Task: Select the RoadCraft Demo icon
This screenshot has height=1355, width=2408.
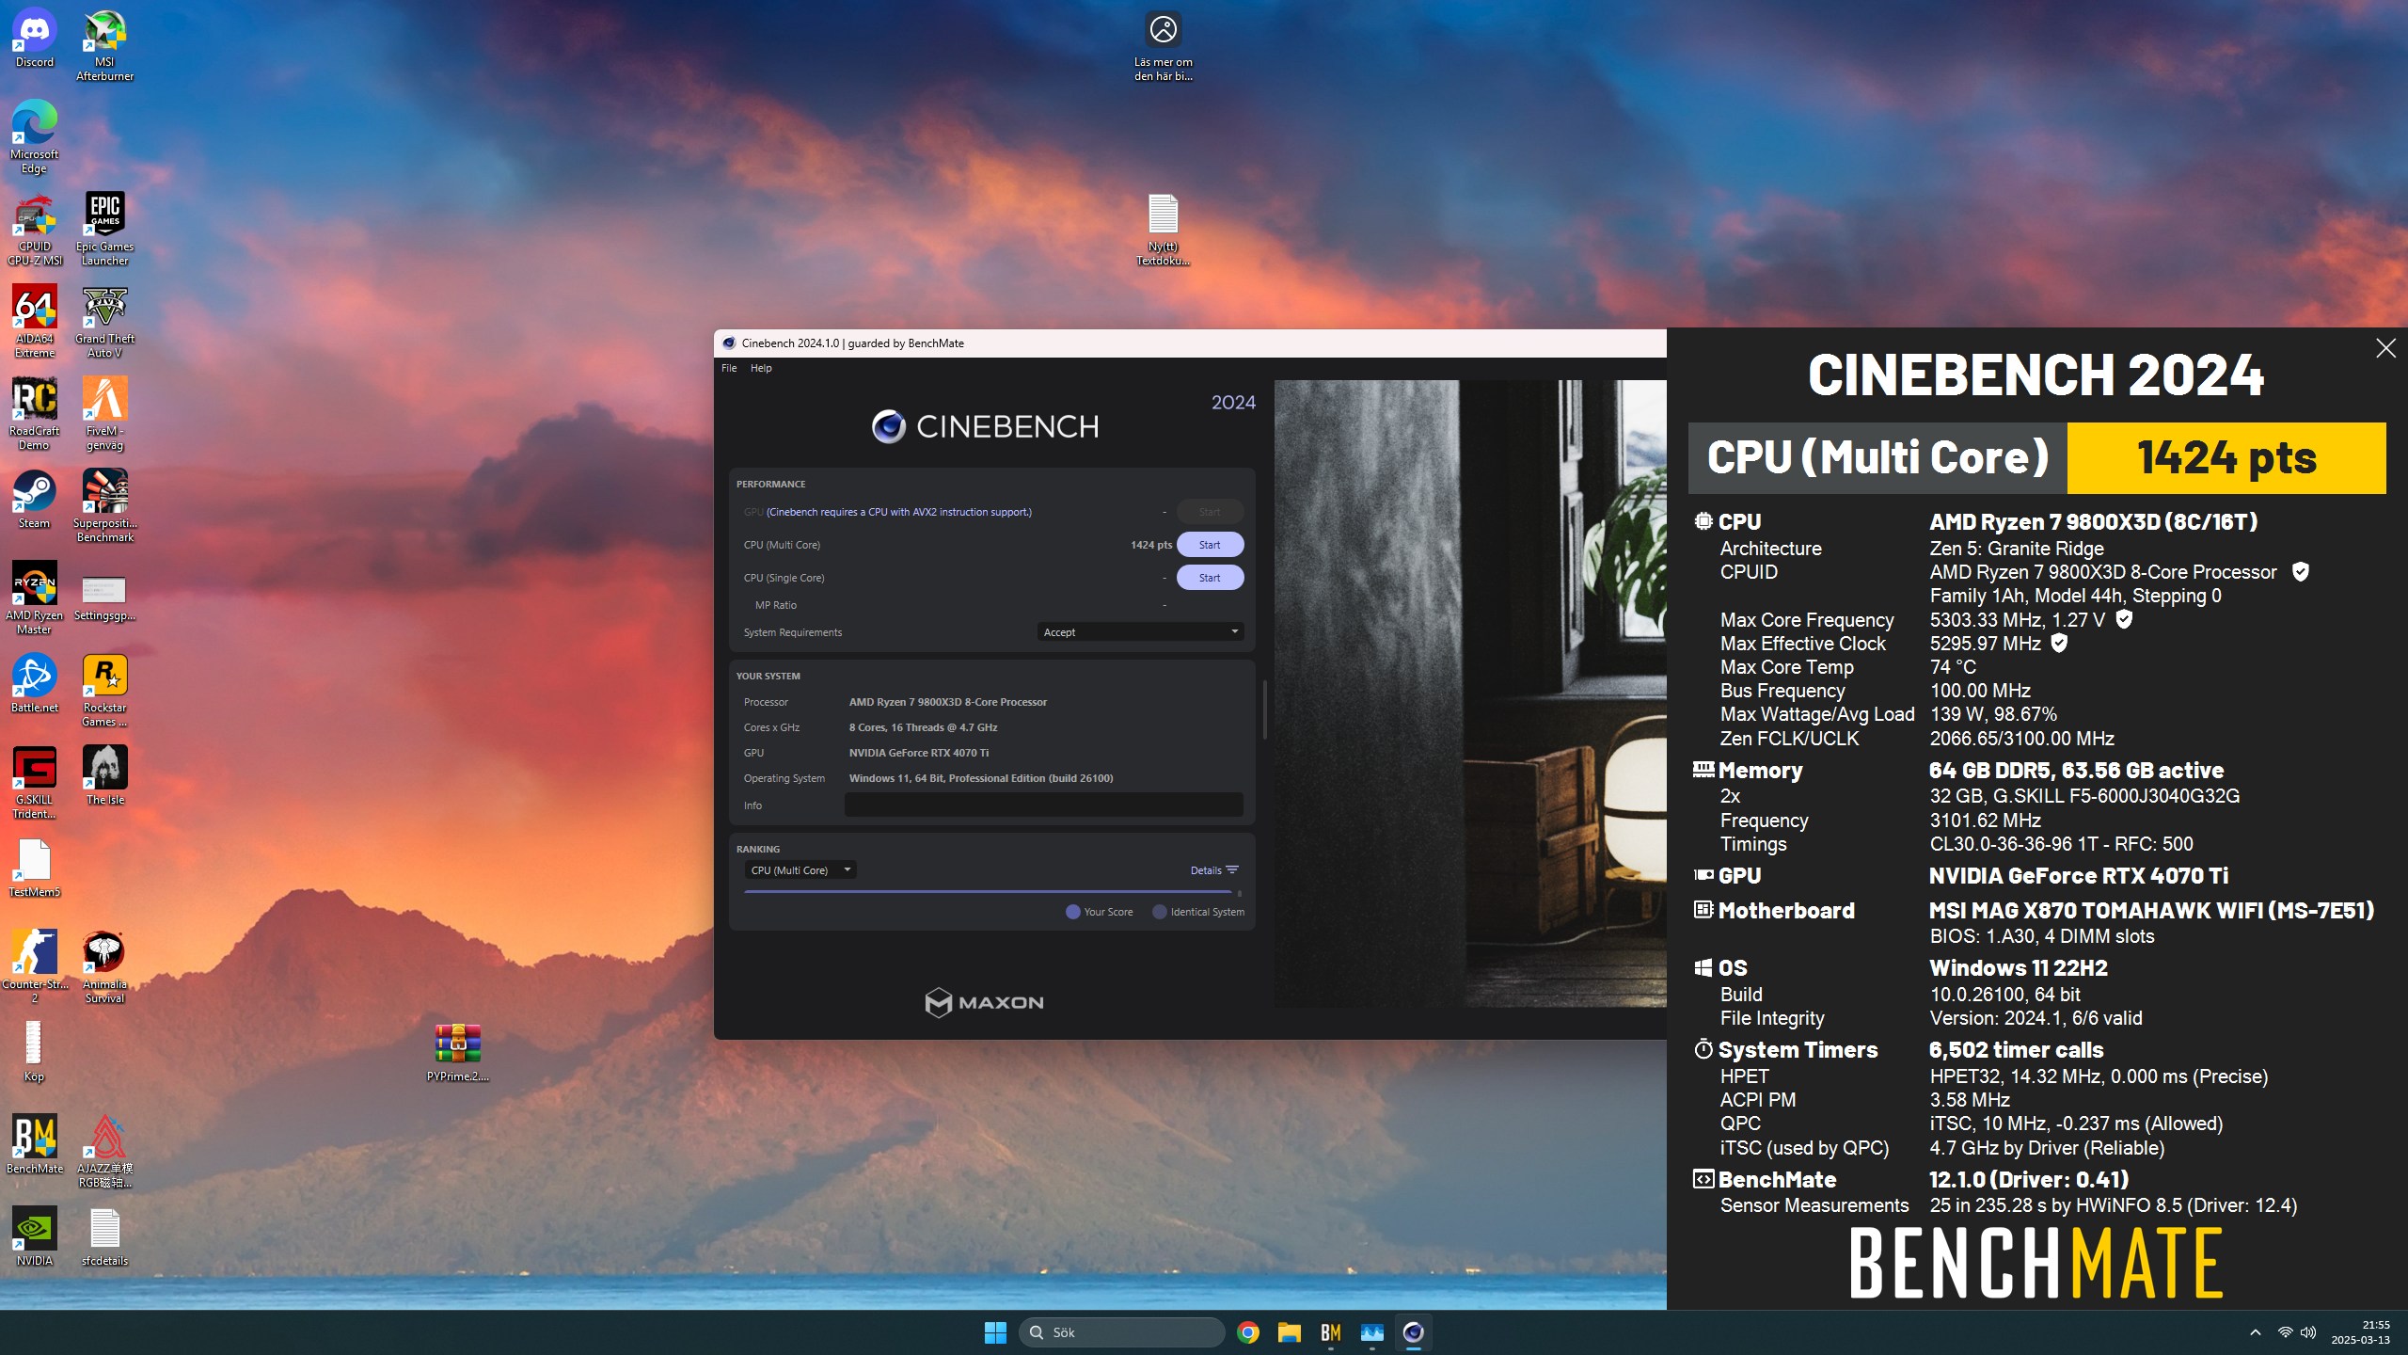Action: coord(35,414)
